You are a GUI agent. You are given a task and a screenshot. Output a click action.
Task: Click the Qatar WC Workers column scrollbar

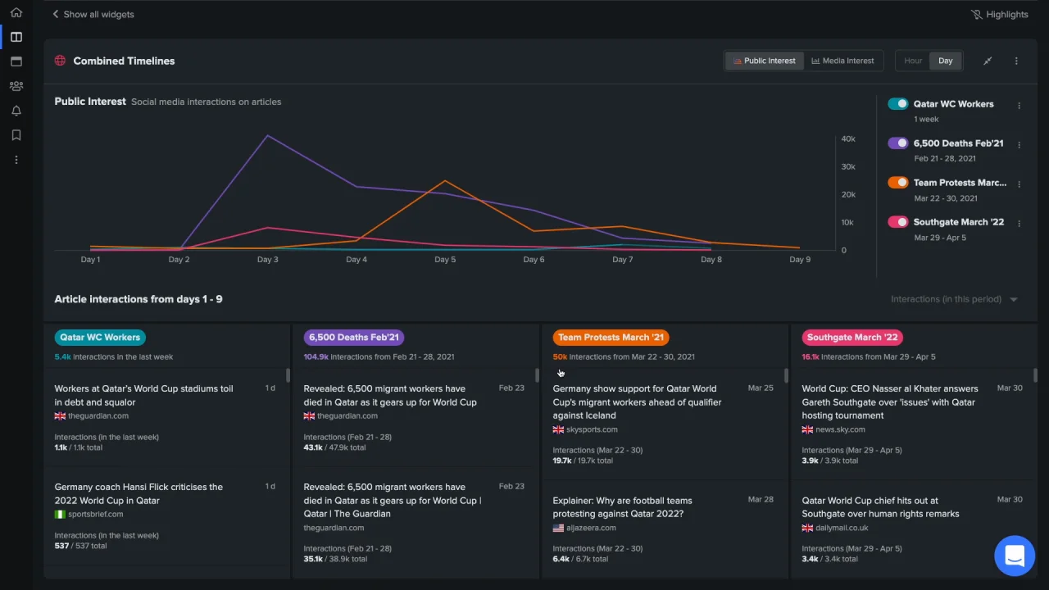tap(288, 375)
